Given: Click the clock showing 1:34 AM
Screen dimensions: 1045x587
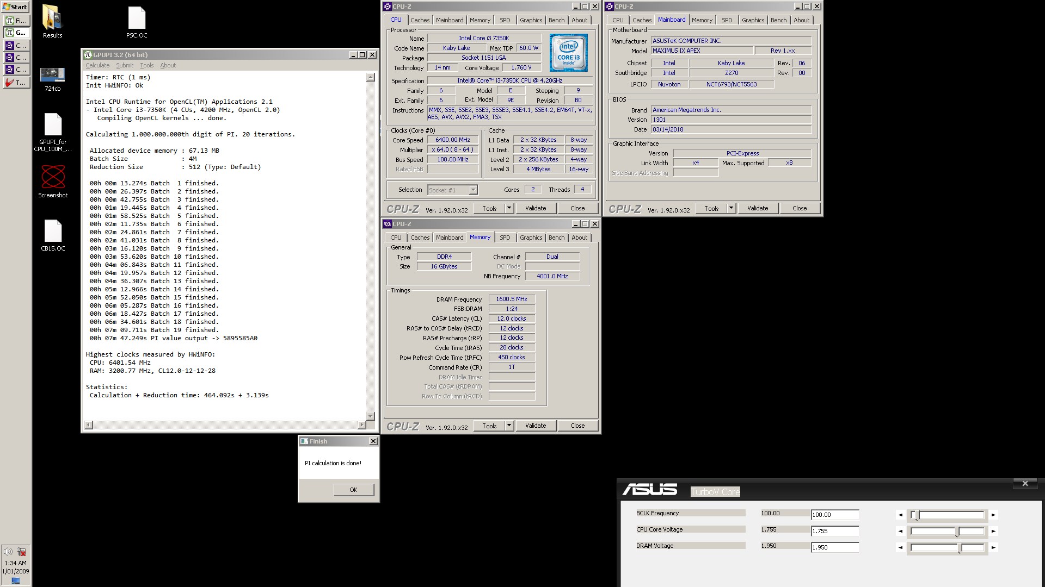Looking at the screenshot, I should [x=15, y=563].
